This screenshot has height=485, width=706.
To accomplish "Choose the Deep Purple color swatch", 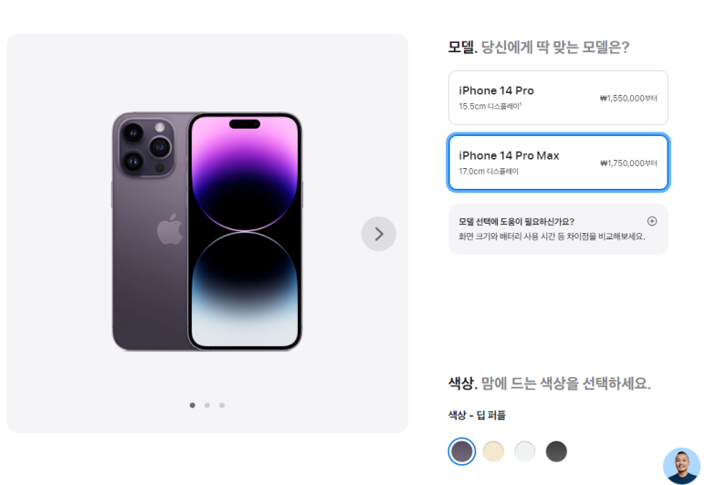I will click(462, 451).
